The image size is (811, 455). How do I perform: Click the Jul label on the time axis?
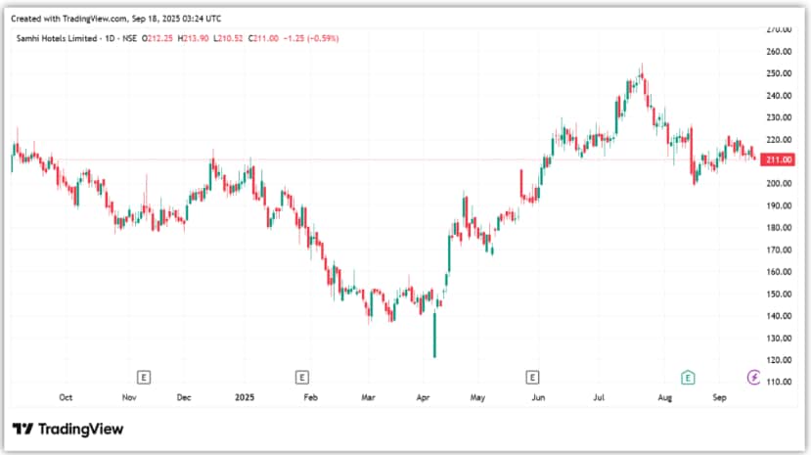[x=596, y=398]
